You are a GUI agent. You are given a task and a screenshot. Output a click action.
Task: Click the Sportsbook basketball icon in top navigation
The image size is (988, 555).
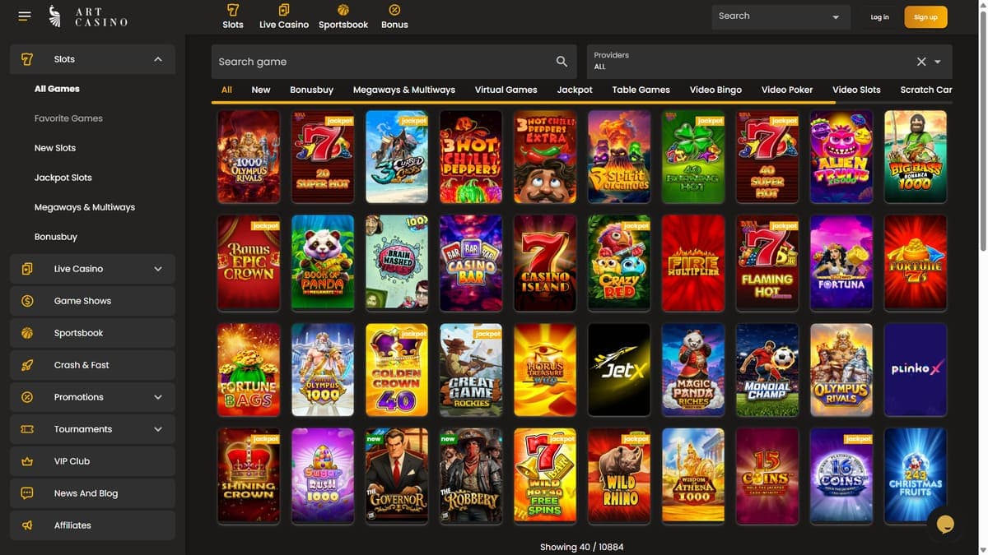[343, 10]
